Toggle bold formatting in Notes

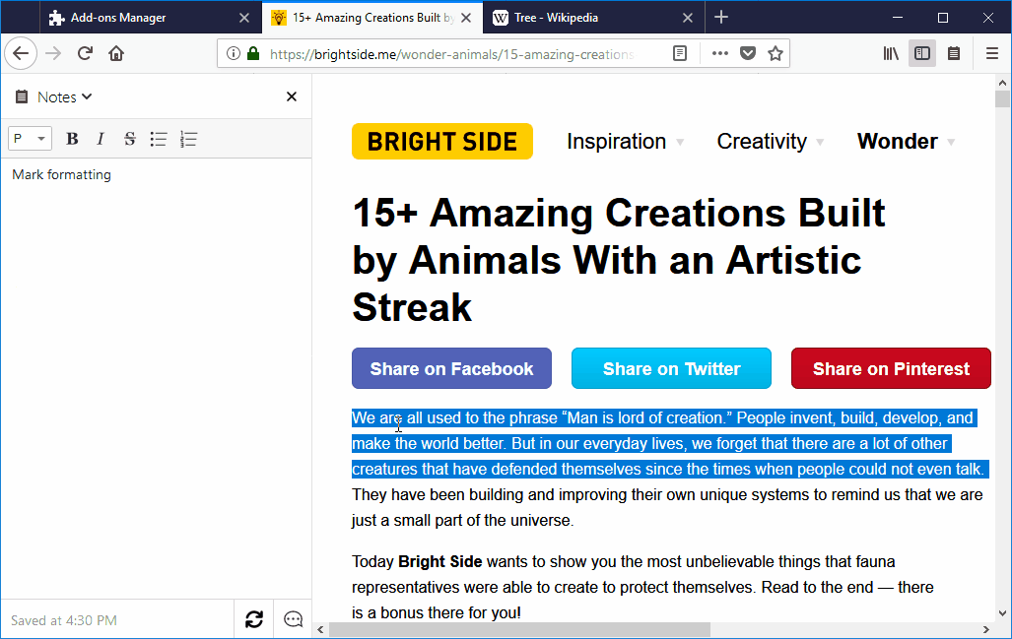[x=72, y=139]
